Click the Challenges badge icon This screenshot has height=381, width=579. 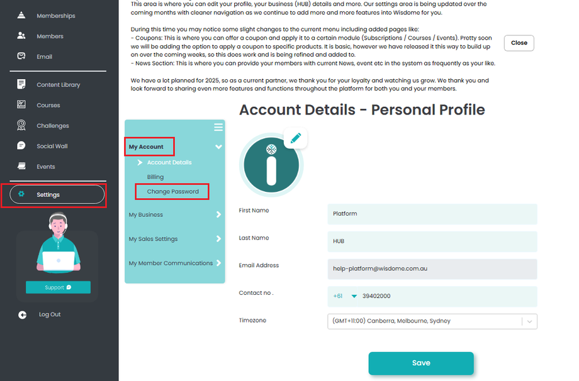click(x=22, y=125)
